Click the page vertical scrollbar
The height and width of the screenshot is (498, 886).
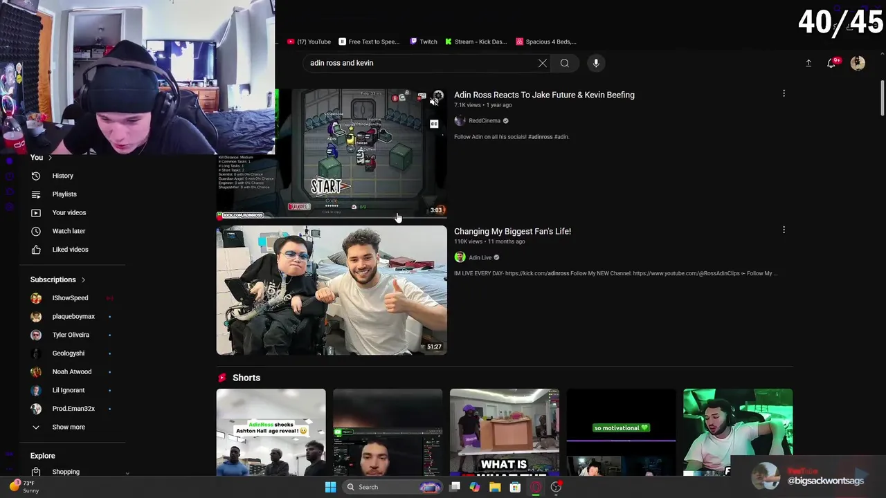point(883,98)
